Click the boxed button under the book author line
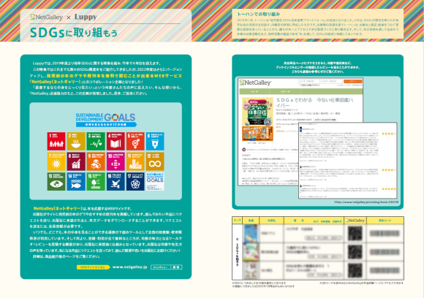 [325, 119]
